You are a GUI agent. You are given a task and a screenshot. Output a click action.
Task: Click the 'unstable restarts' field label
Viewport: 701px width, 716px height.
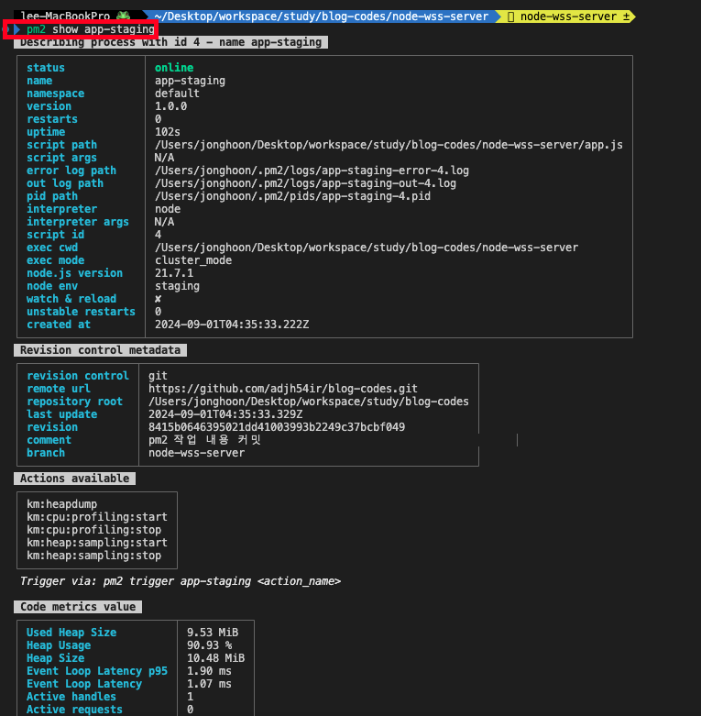click(x=81, y=312)
